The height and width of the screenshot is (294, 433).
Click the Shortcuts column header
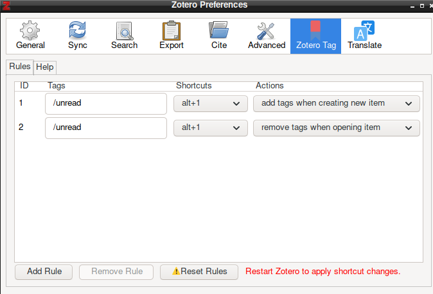pos(194,86)
